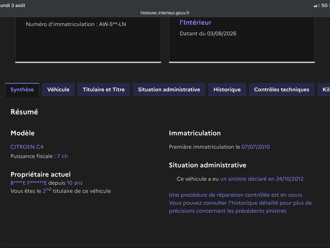The height and width of the screenshot is (248, 330).
Task: Click the first registration date 07/07/2010
Action: coord(255,147)
